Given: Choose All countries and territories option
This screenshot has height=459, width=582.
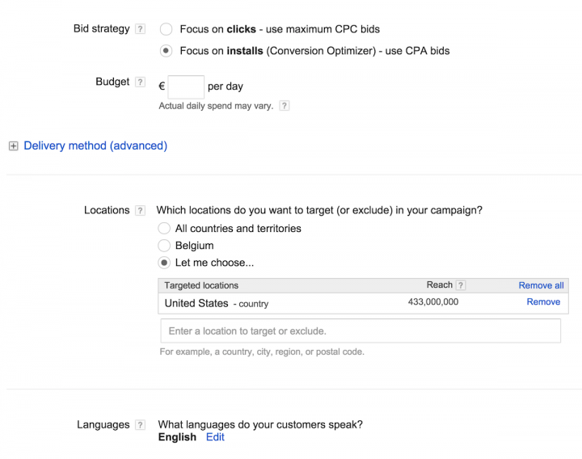Looking at the screenshot, I should coord(164,229).
